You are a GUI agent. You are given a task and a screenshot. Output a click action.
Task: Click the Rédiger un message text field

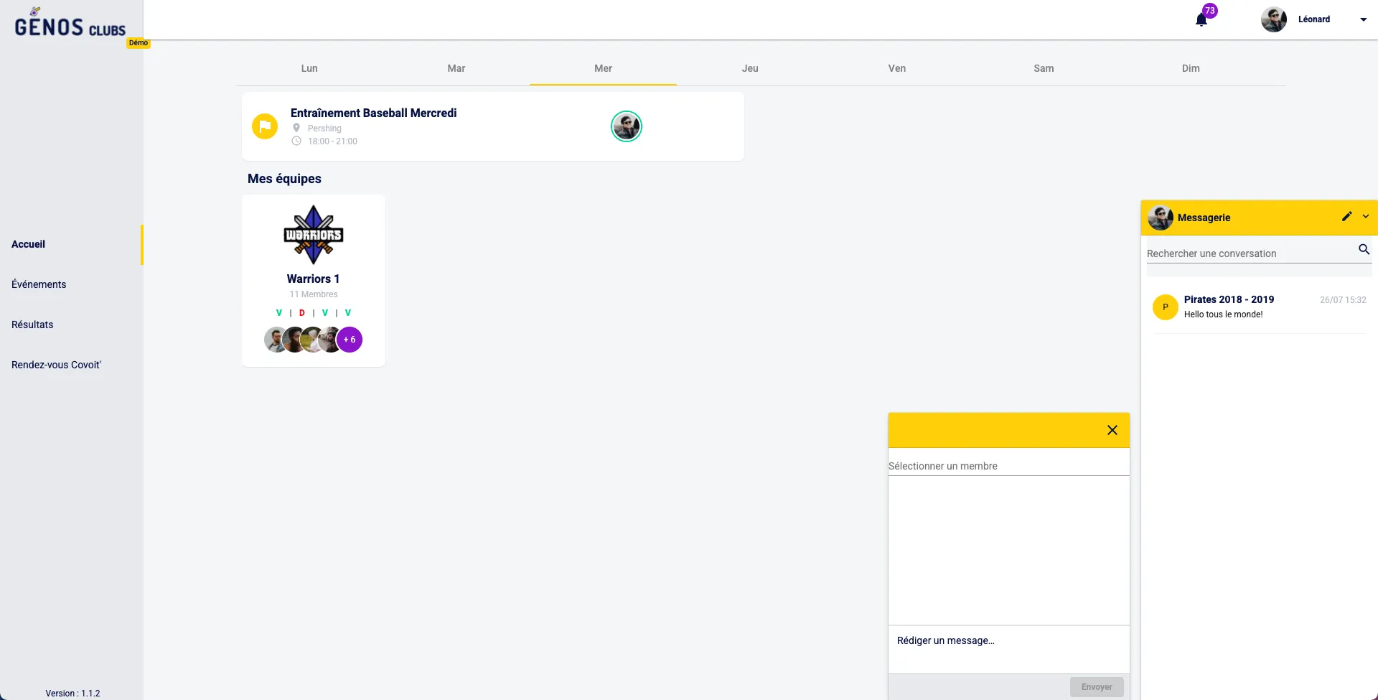point(1008,641)
